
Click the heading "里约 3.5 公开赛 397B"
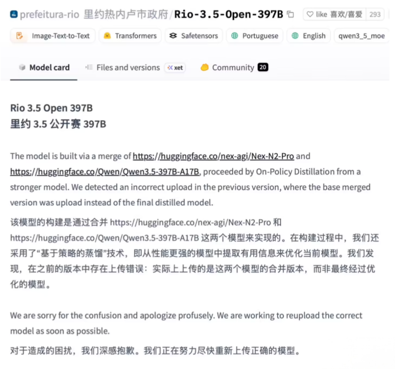tap(58, 124)
